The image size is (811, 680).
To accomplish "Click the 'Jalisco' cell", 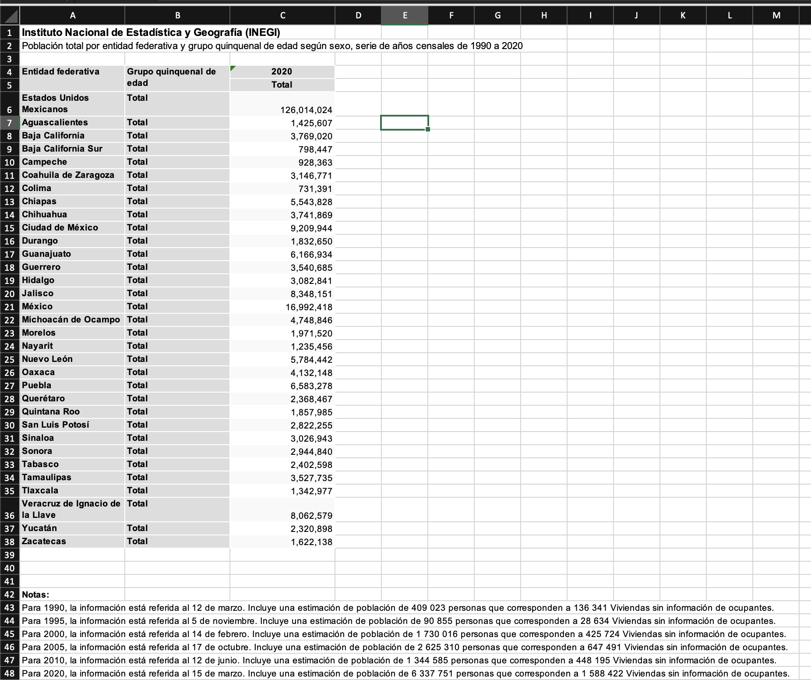I will click(72, 294).
